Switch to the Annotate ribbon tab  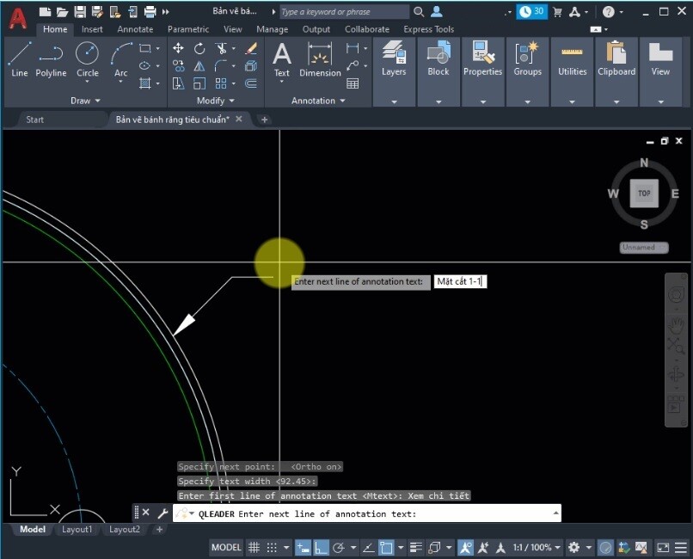point(135,28)
